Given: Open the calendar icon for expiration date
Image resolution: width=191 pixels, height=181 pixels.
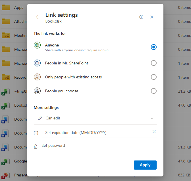Looking at the screenshot, I should tap(36, 133).
